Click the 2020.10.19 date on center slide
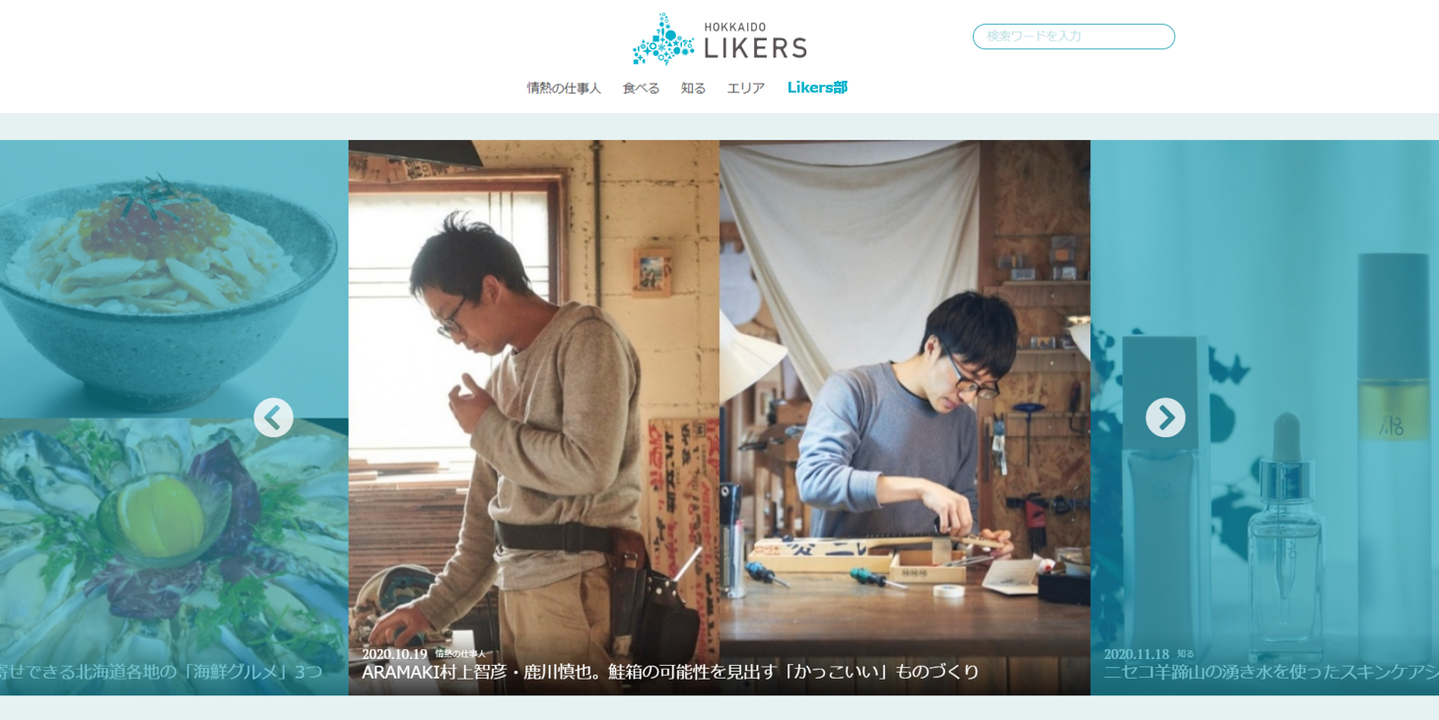 pos(394,654)
